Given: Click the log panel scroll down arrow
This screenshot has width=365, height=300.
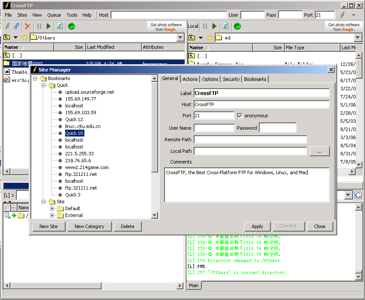Looking at the screenshot, I should pyautogui.click(x=359, y=277).
